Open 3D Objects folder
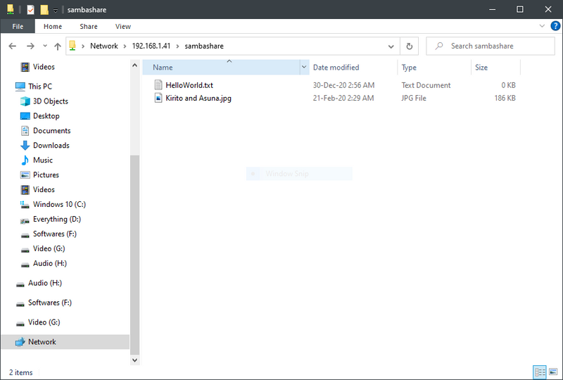Screen dimensions: 563x380 point(50,101)
